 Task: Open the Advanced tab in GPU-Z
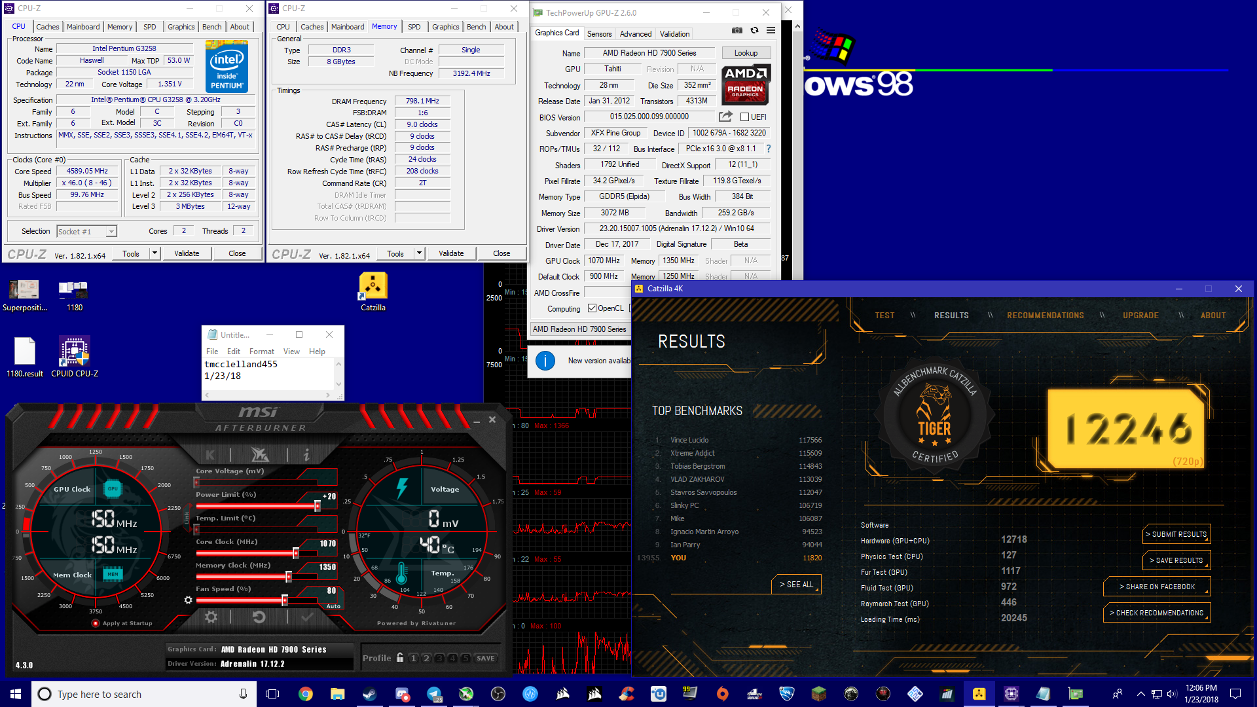coord(636,34)
